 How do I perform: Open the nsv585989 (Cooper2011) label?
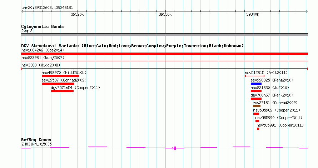(x=277, y=110)
